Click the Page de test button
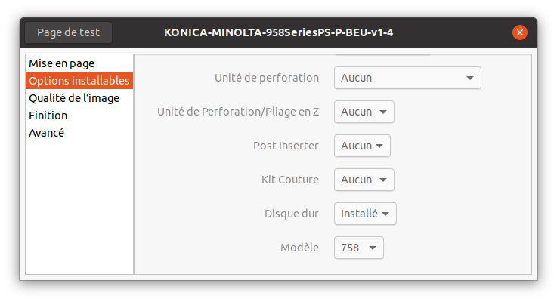This screenshot has height=302, width=557. click(68, 32)
